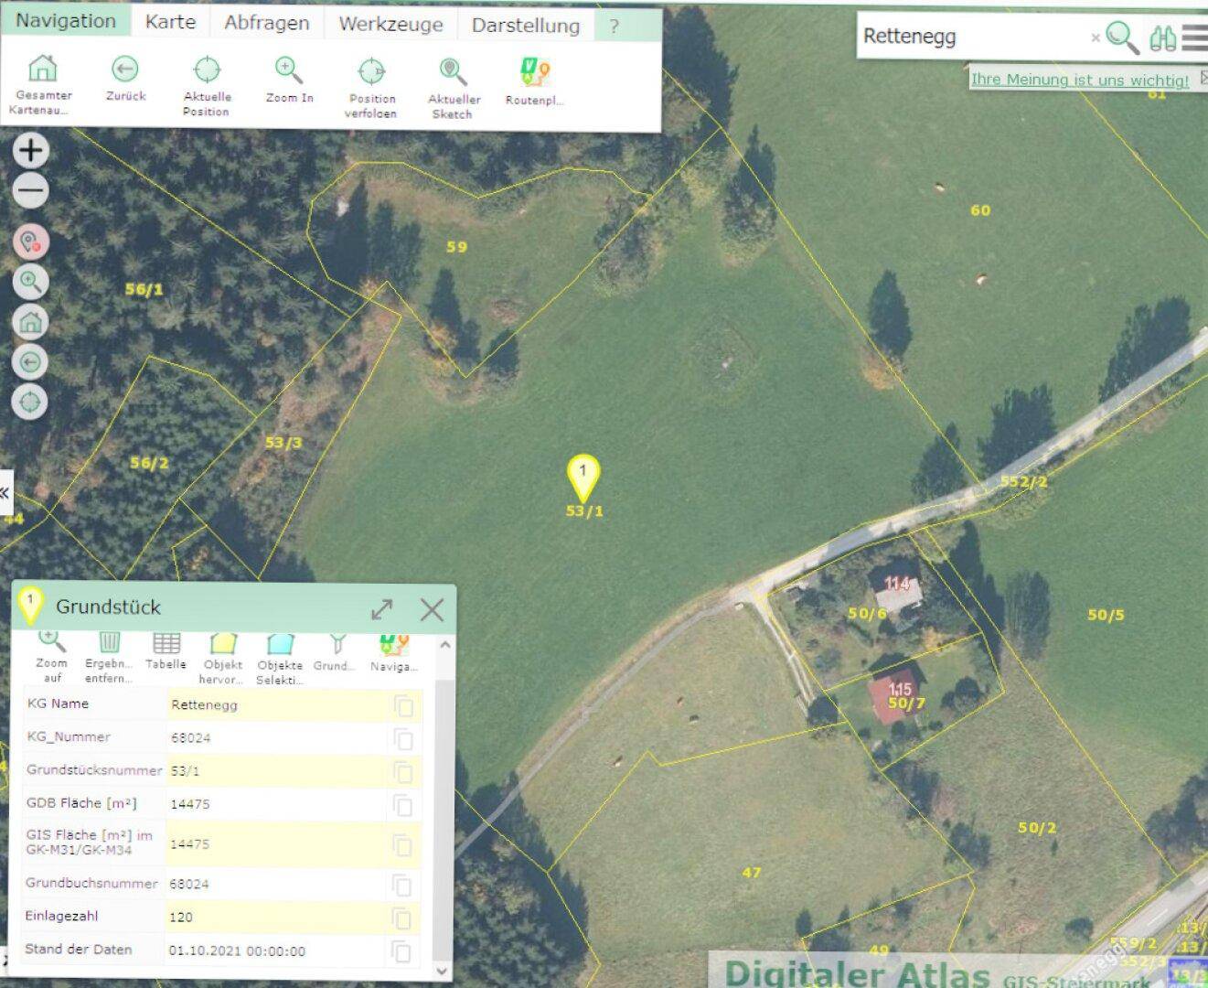Click the parcel label 53/3 on map
1208x988 pixels.
click(283, 443)
